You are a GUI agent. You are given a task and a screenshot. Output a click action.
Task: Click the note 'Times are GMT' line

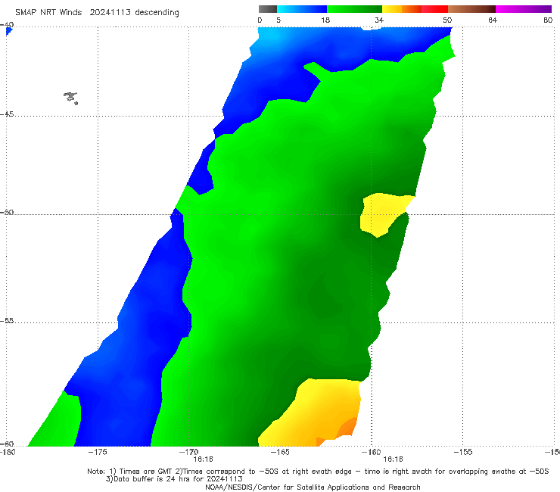coord(318,472)
